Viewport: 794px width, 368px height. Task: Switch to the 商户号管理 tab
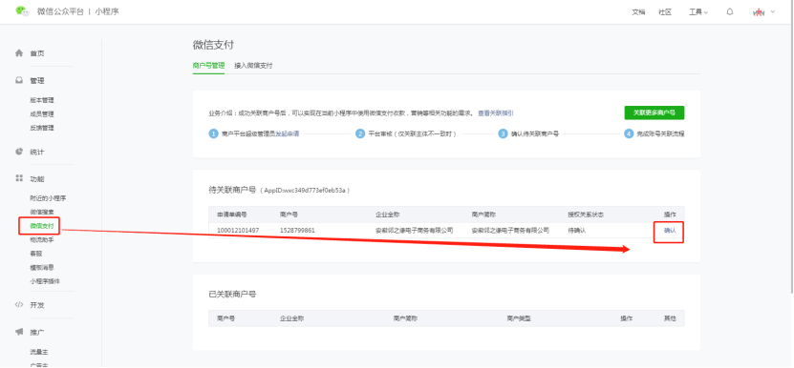click(x=208, y=65)
